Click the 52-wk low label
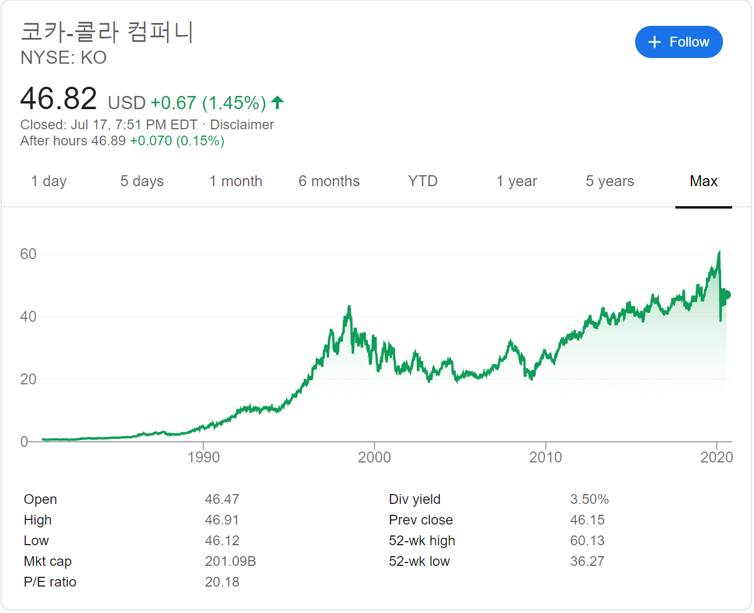This screenshot has height=613, width=754. [x=419, y=561]
